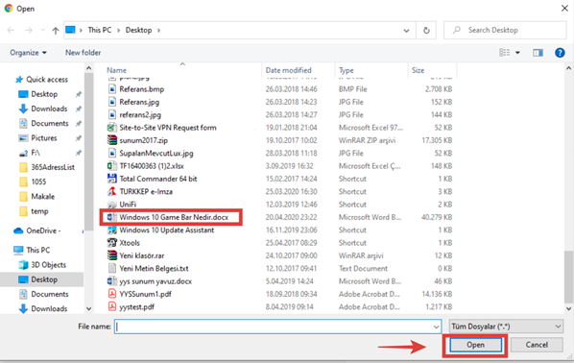Open the Organize menu
574x363 pixels.
pyautogui.click(x=28, y=53)
